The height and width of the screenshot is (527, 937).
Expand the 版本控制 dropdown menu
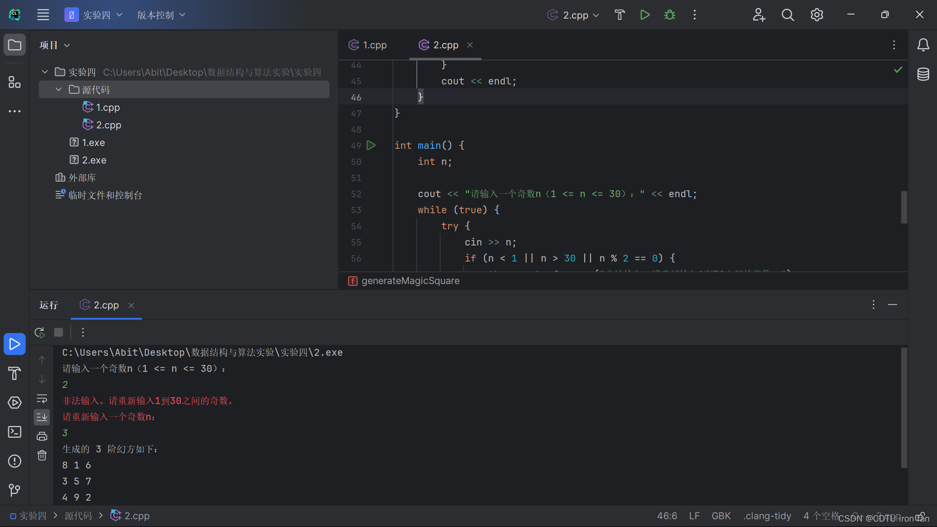[x=161, y=15]
